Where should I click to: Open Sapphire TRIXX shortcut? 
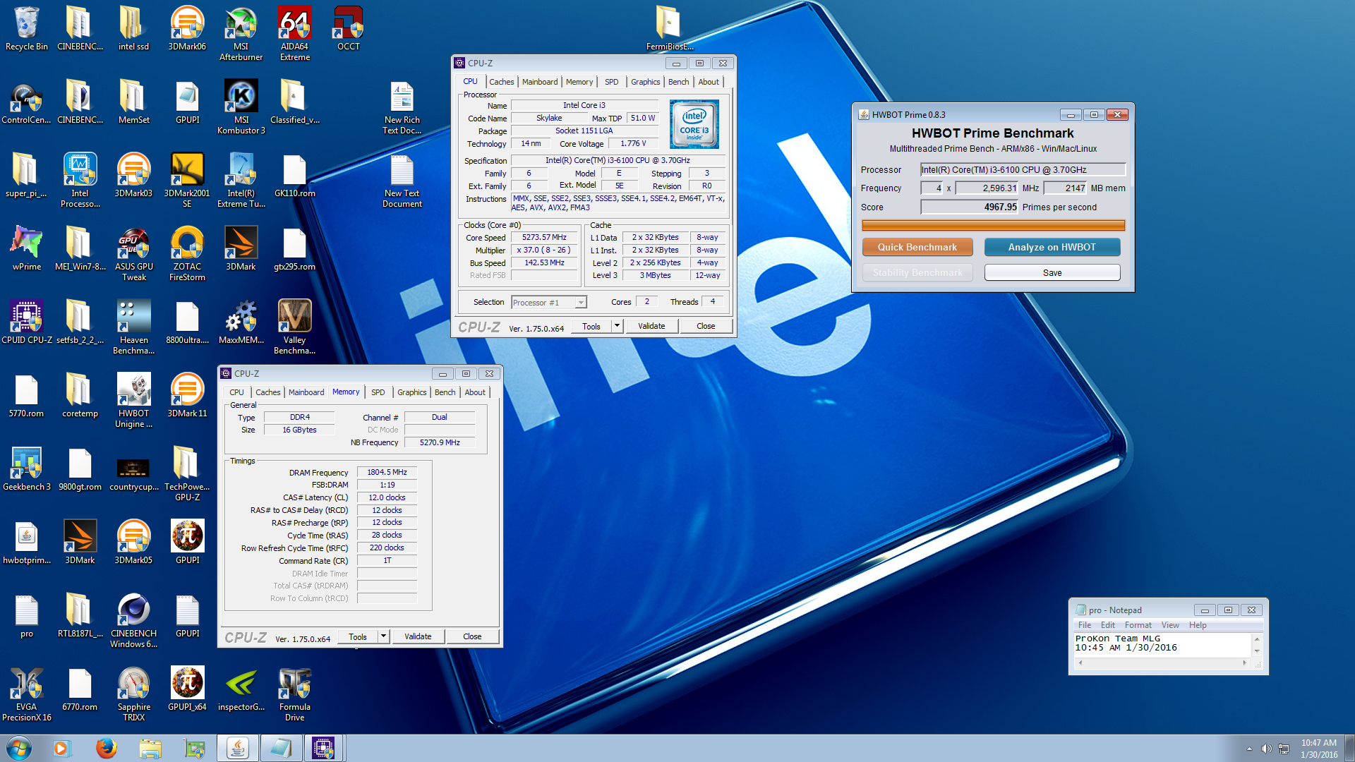(x=133, y=694)
